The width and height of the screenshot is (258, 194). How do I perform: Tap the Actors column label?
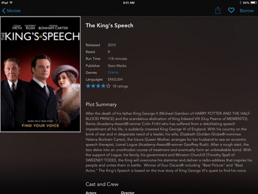(x=91, y=193)
